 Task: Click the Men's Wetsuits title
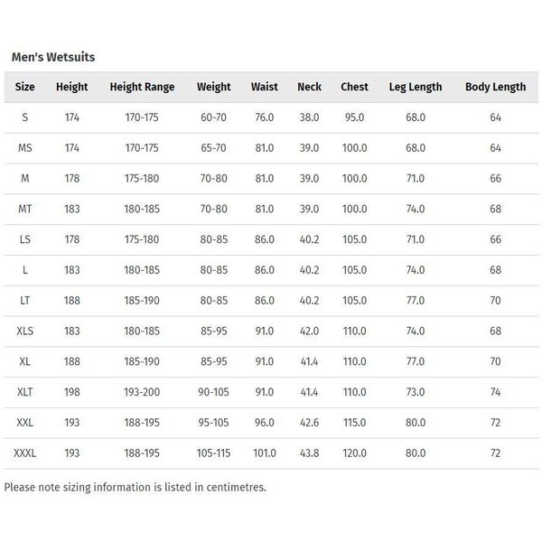(x=53, y=57)
